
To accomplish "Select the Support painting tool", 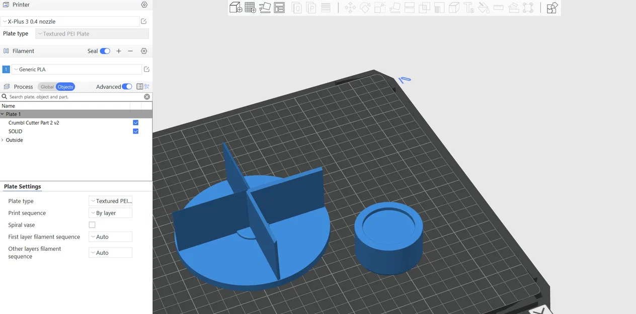I will pyautogui.click(x=439, y=8).
